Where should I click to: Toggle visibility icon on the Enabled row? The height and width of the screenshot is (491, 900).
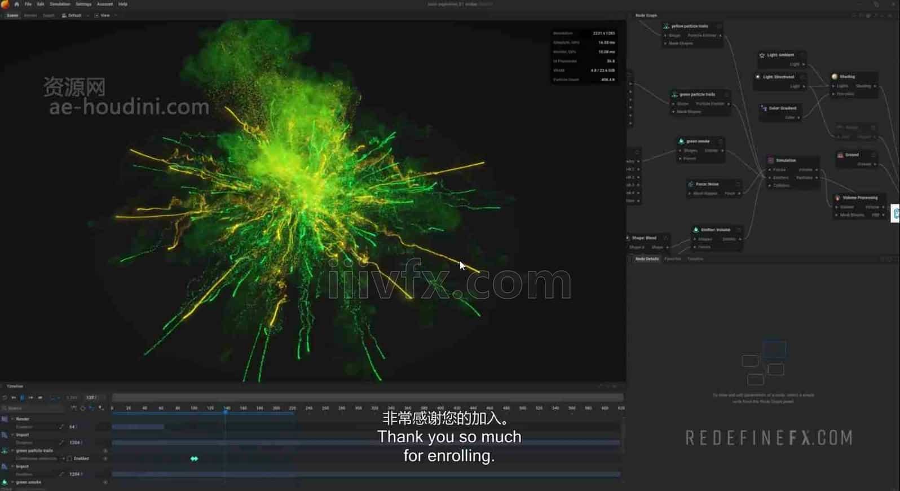tap(105, 458)
